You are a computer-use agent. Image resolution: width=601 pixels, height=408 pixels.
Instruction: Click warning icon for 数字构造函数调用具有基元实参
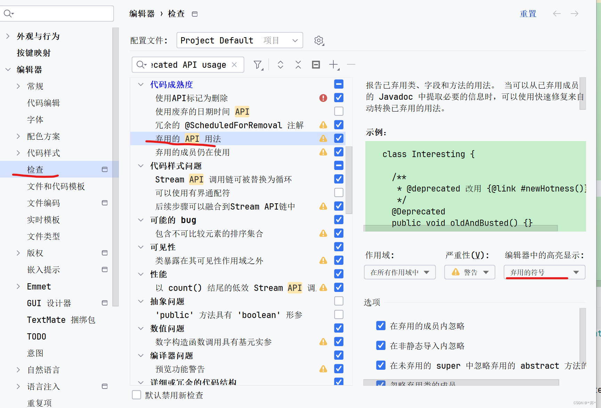click(x=323, y=342)
